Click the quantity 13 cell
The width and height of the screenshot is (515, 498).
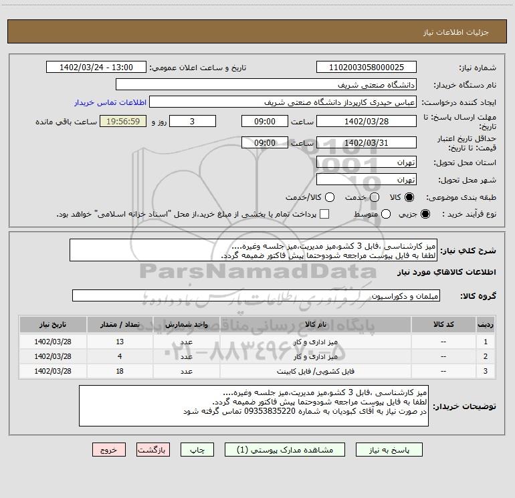click(120, 342)
